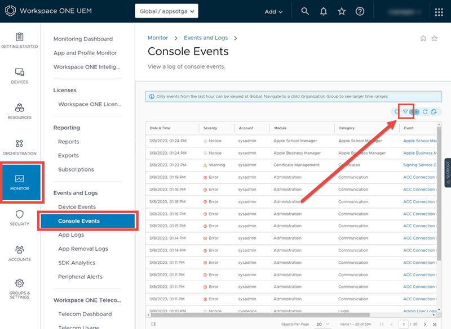
Task: Click the Warning severity cell
Action: coord(214,165)
